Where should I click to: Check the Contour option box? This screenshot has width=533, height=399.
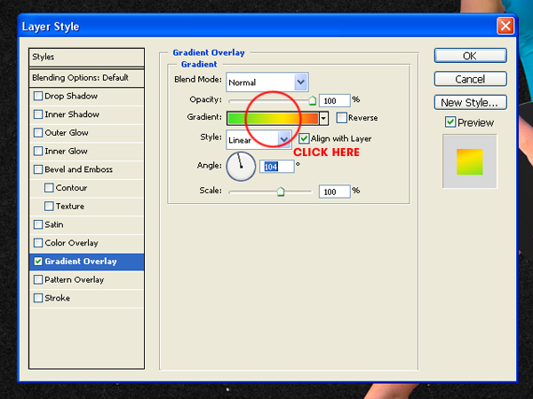pyautogui.click(x=49, y=188)
